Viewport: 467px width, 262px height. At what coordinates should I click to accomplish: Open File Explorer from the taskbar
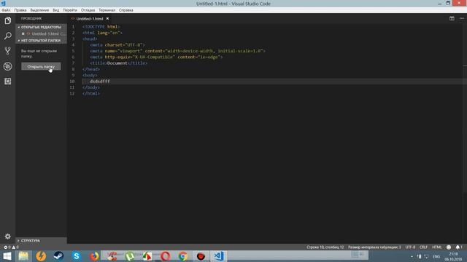tap(23, 256)
